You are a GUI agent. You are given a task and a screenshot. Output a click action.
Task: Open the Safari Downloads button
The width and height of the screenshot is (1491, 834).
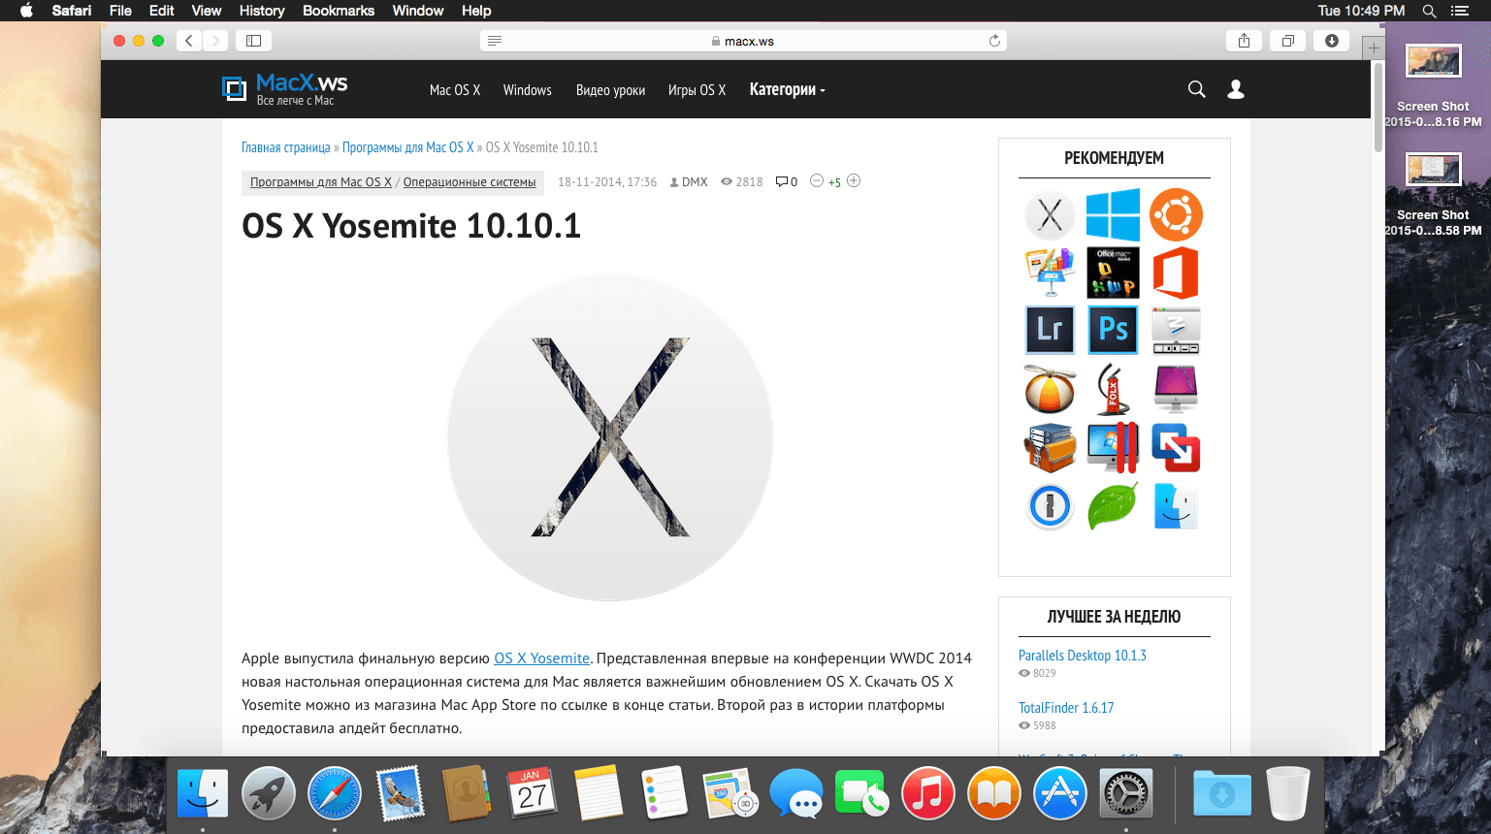[x=1332, y=41]
